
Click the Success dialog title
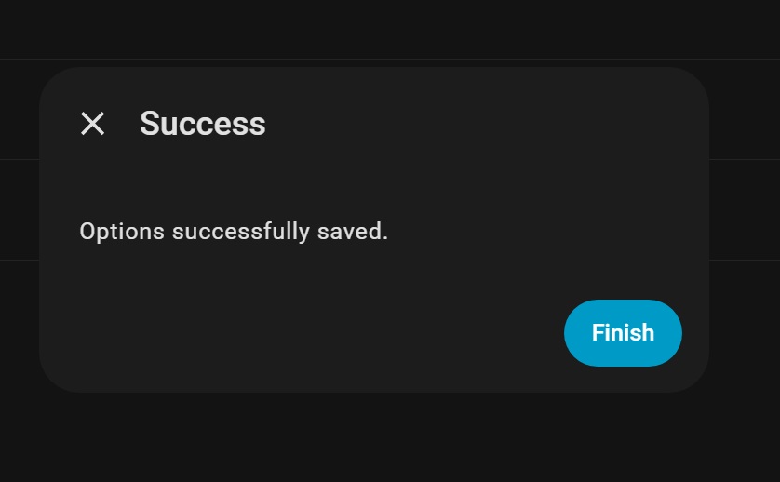pos(203,124)
